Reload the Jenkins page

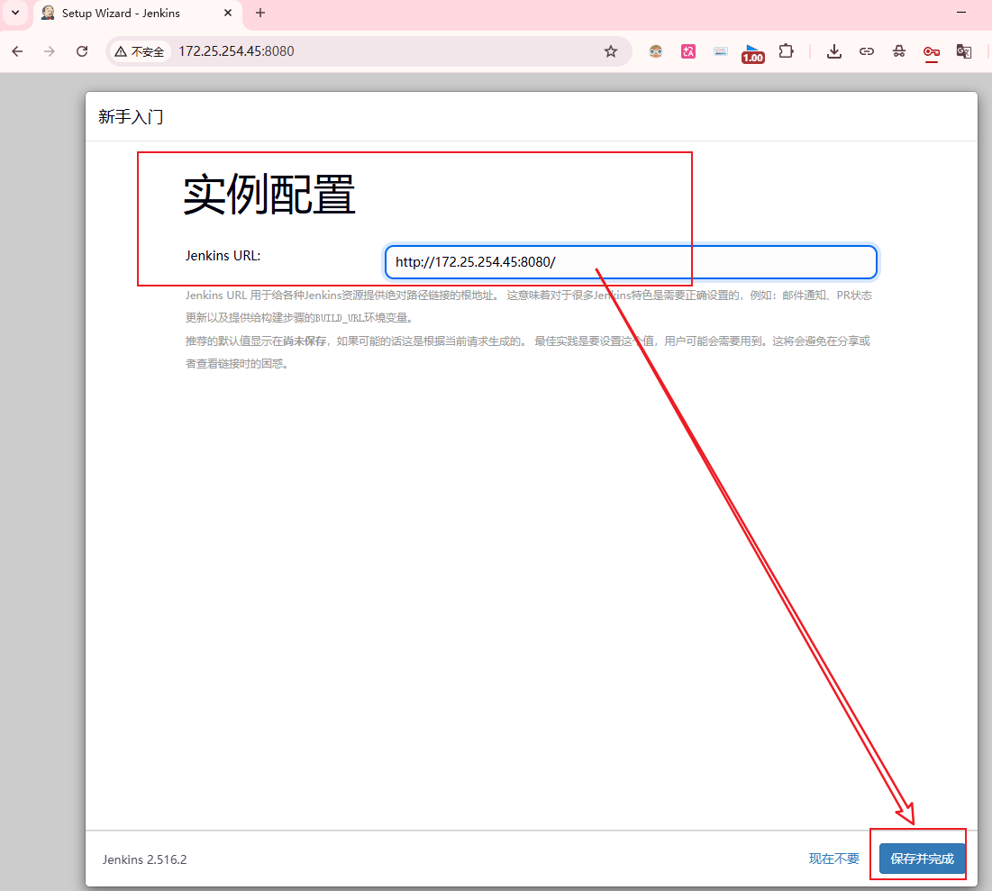(x=82, y=51)
